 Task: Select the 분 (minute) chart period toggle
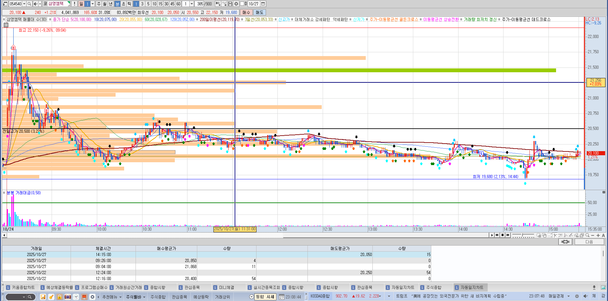click(117, 4)
